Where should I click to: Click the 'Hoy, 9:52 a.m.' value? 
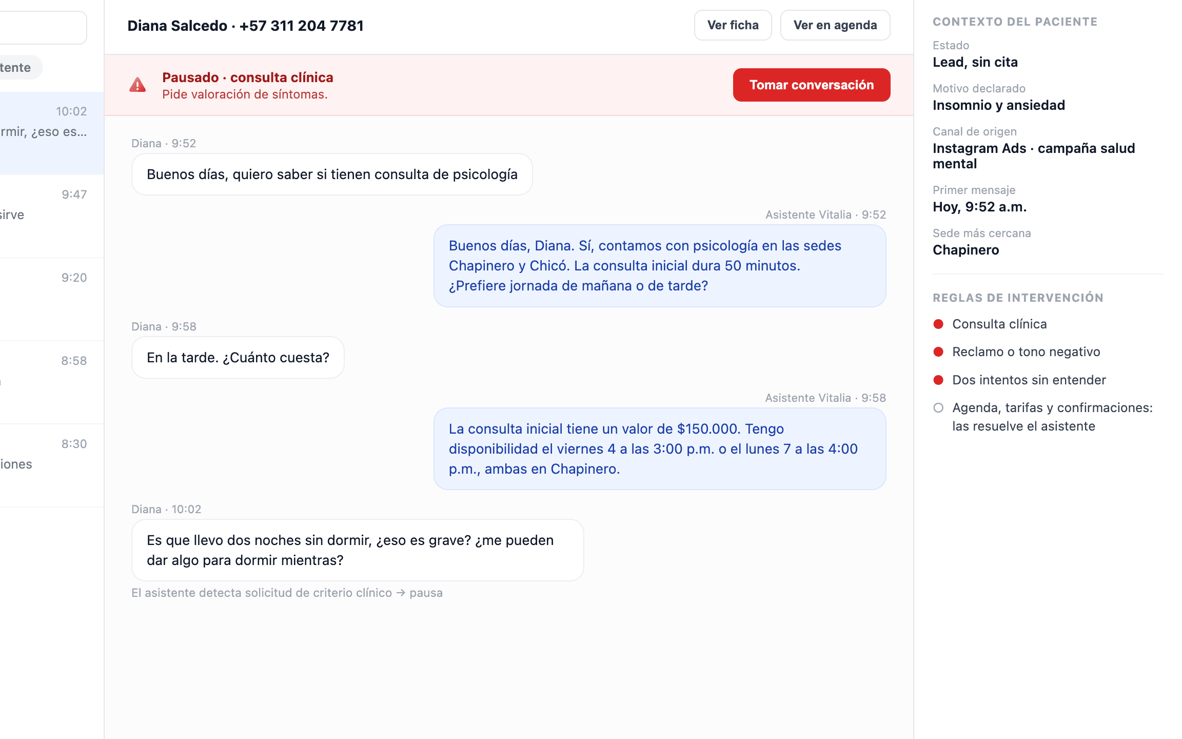pos(979,207)
